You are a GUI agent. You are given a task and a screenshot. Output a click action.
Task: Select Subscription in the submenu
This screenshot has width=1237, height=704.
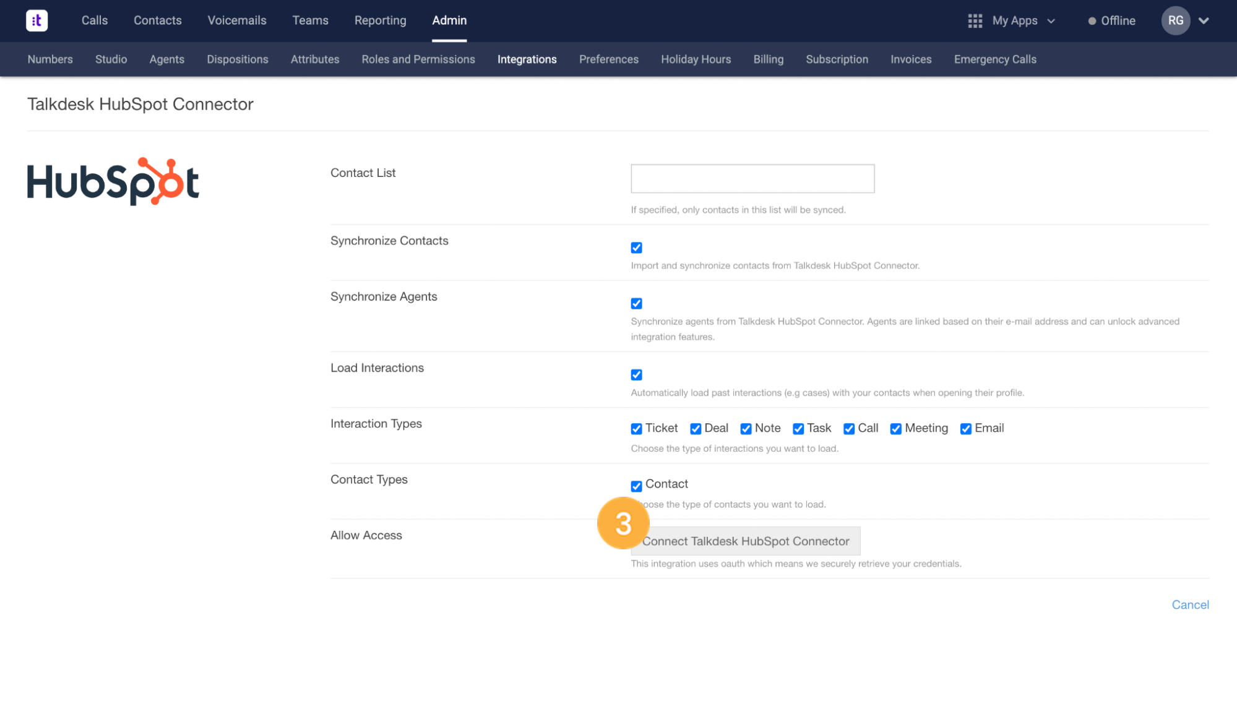coord(837,59)
